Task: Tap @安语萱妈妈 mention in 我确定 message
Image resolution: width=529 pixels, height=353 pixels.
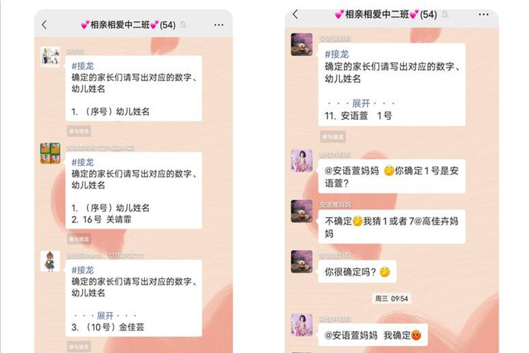Action: 351,335
